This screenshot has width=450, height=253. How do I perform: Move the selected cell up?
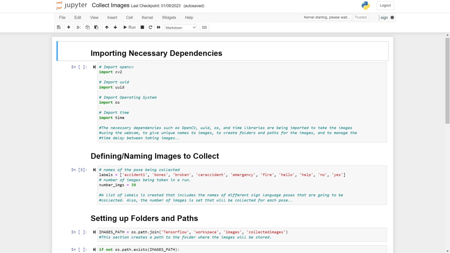pos(107,27)
